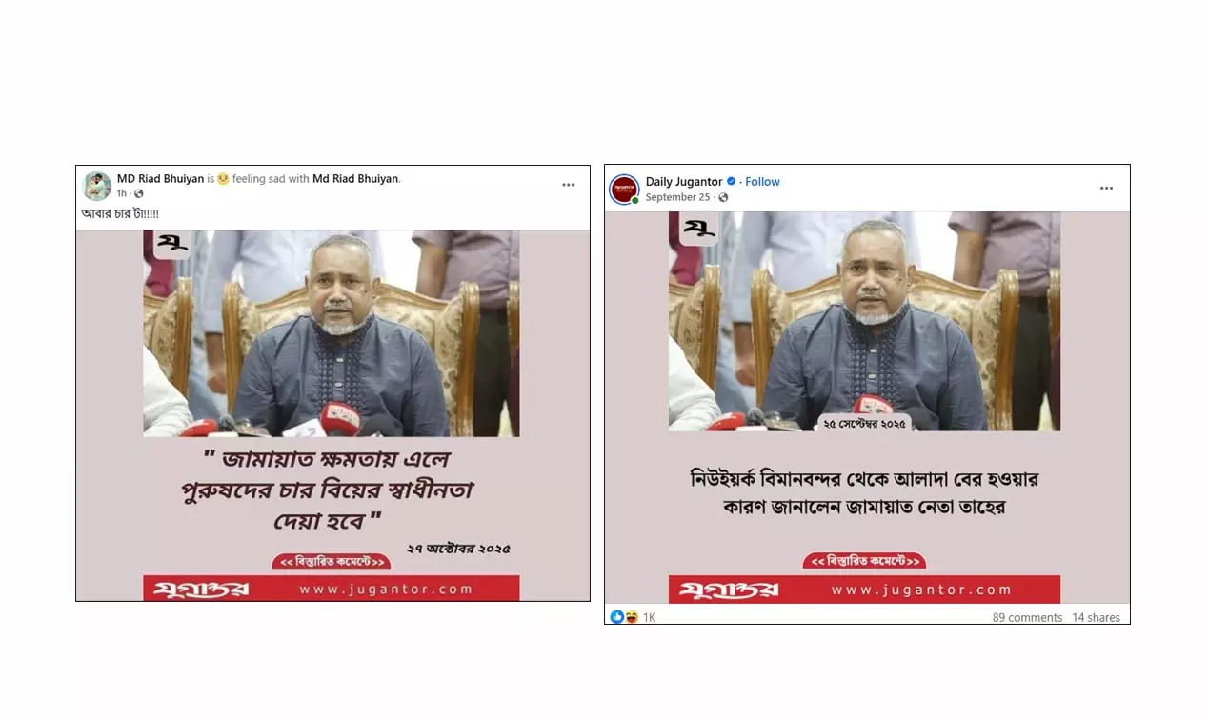Image resolution: width=1208 pixels, height=720 pixels.
Task: Open three-dots menu on Jugantor post
Action: [x=1106, y=188]
